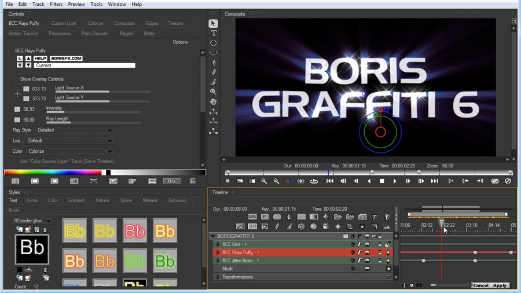The image size is (521, 293).
Task: Select the pencil drawing tool
Action: 214,72
